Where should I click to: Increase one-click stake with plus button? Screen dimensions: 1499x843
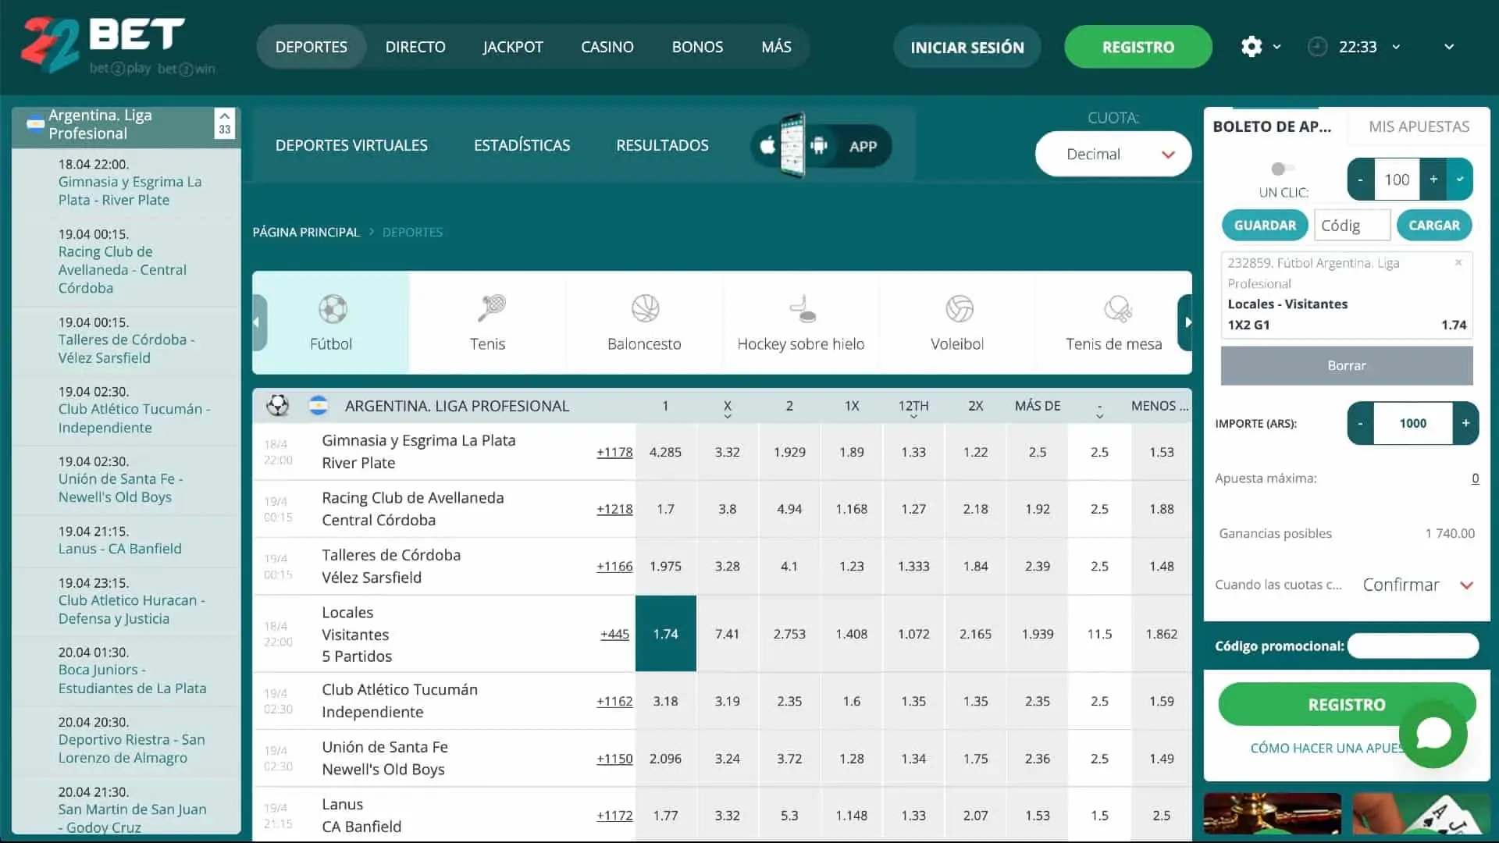(1433, 180)
